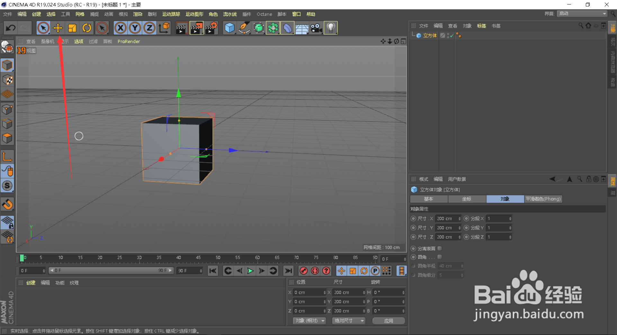Jump to the animation end
The image size is (617, 335).
click(288, 271)
